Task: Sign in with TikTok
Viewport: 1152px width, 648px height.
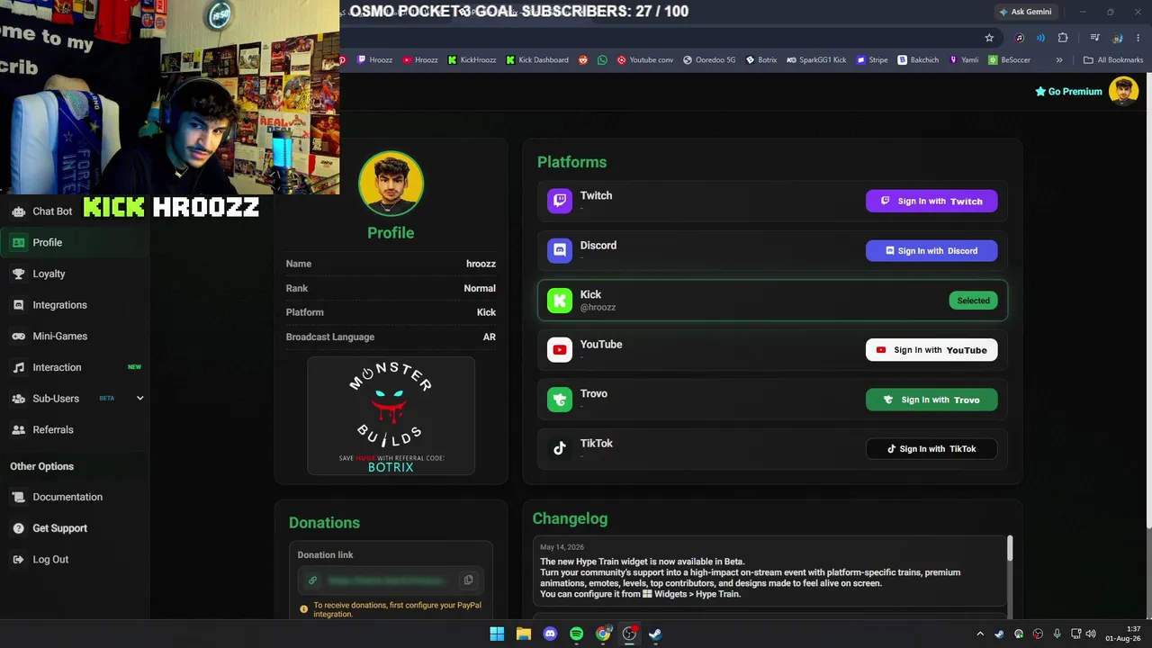Action: [x=931, y=449]
